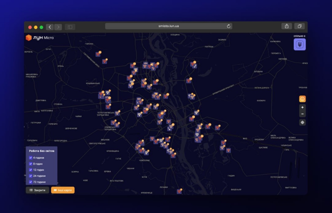Toggle the browser sidebar panel

70,27
